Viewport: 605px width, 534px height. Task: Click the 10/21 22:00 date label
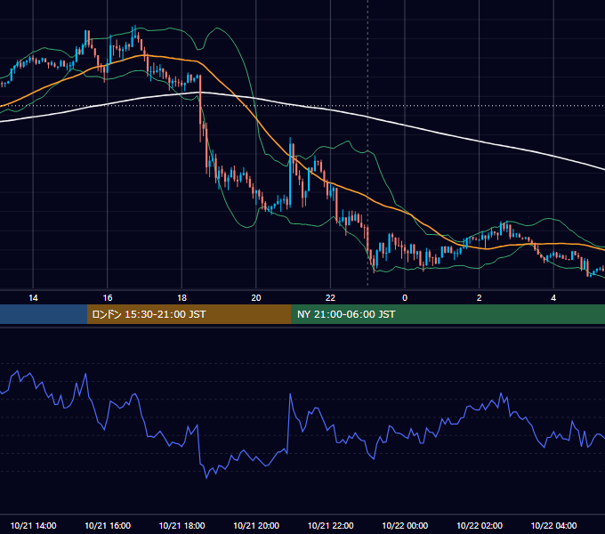tap(330, 525)
